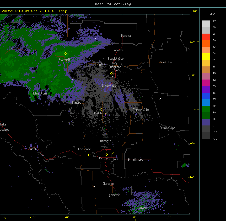Pick the purple 36-39 dBZ legend swatch

pos(206,90)
